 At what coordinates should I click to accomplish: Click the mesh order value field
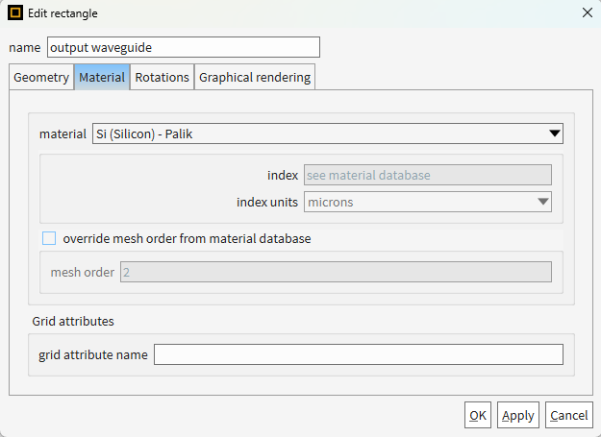[337, 272]
